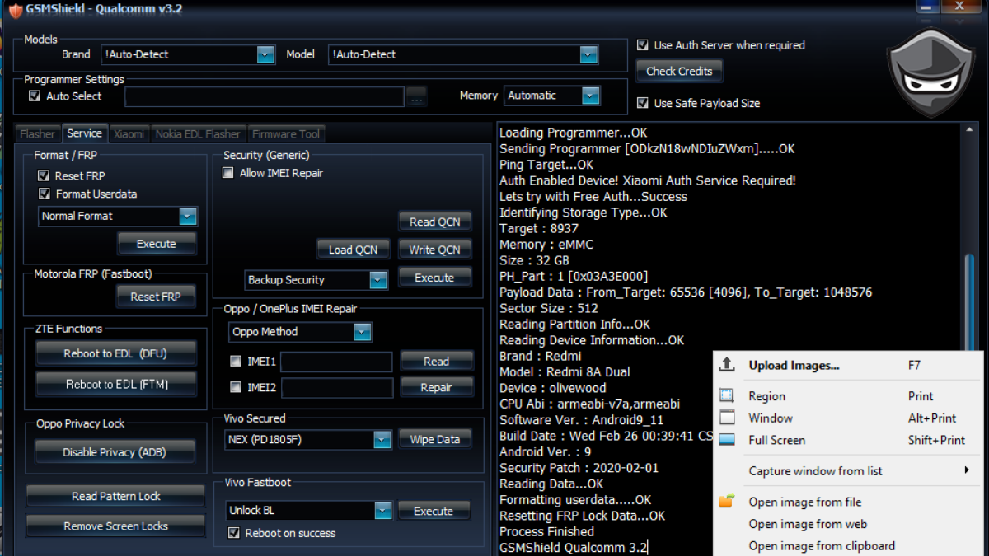Click Reboot to EDL (DFU)
The height and width of the screenshot is (556, 989).
116,353
